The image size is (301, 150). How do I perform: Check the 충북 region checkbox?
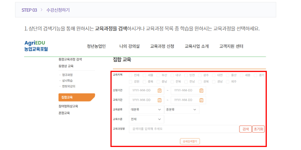(144, 82)
